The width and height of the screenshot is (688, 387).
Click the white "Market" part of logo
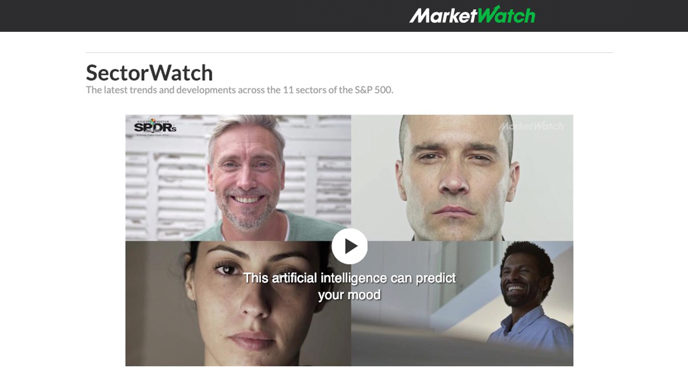click(x=443, y=16)
